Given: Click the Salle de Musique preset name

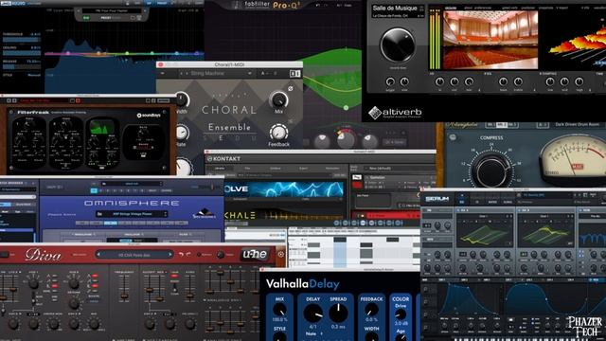Looking at the screenshot, I should click(x=394, y=9).
